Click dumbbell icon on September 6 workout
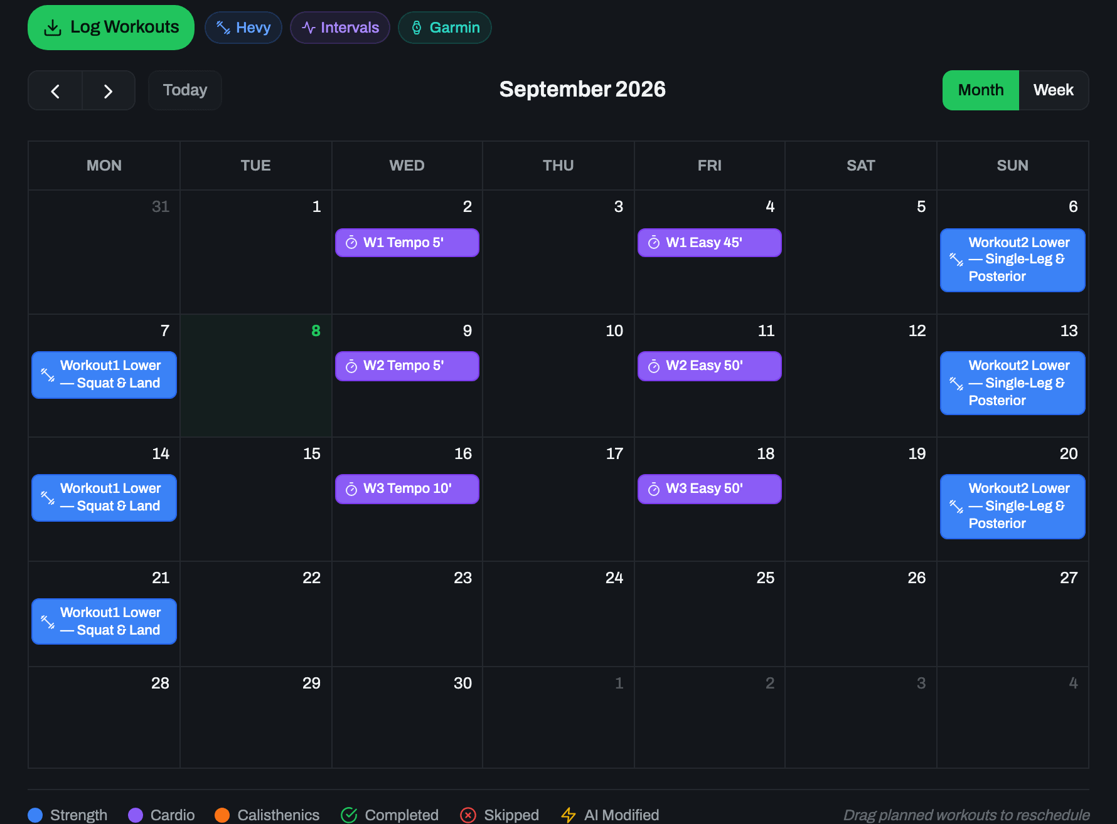The height and width of the screenshot is (824, 1117). 956,260
